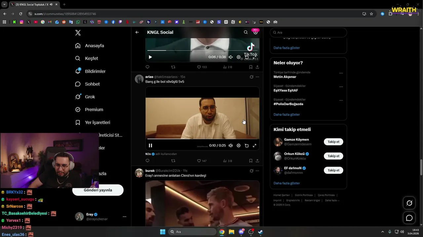The height and width of the screenshot is (237, 423).
Task: Open burak profile avatar
Action: 139,173
